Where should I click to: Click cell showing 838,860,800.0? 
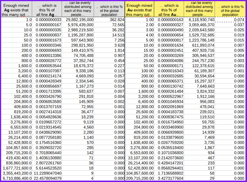point(16,163)
